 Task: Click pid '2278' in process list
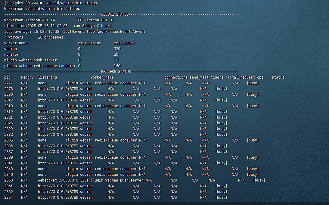click(8, 89)
